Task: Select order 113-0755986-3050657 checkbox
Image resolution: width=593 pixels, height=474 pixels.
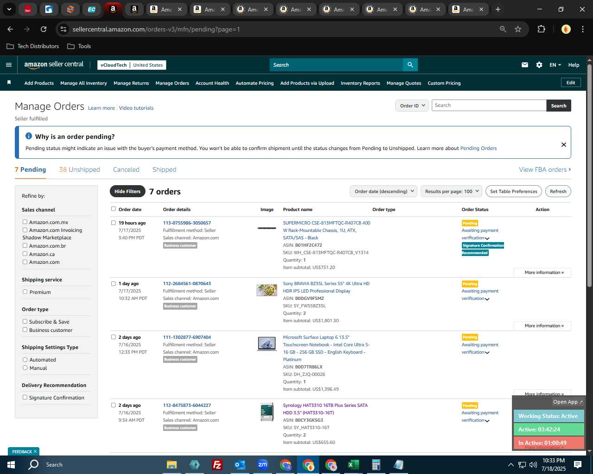Action: (x=114, y=223)
